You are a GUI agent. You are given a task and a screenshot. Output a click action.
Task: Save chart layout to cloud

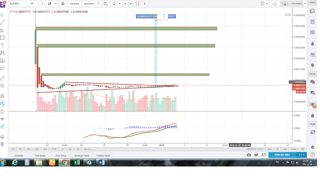[x=285, y=3]
